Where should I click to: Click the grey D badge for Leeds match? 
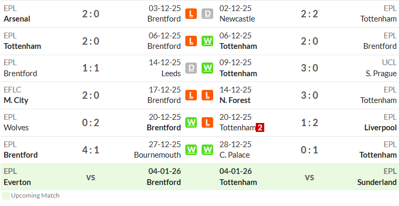click(x=191, y=68)
